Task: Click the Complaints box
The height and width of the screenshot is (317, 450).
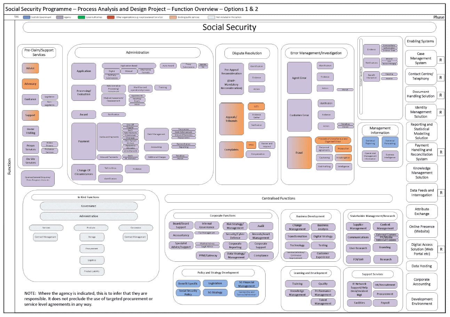Action: click(x=231, y=150)
